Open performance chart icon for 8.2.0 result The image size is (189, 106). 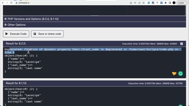(182, 44)
